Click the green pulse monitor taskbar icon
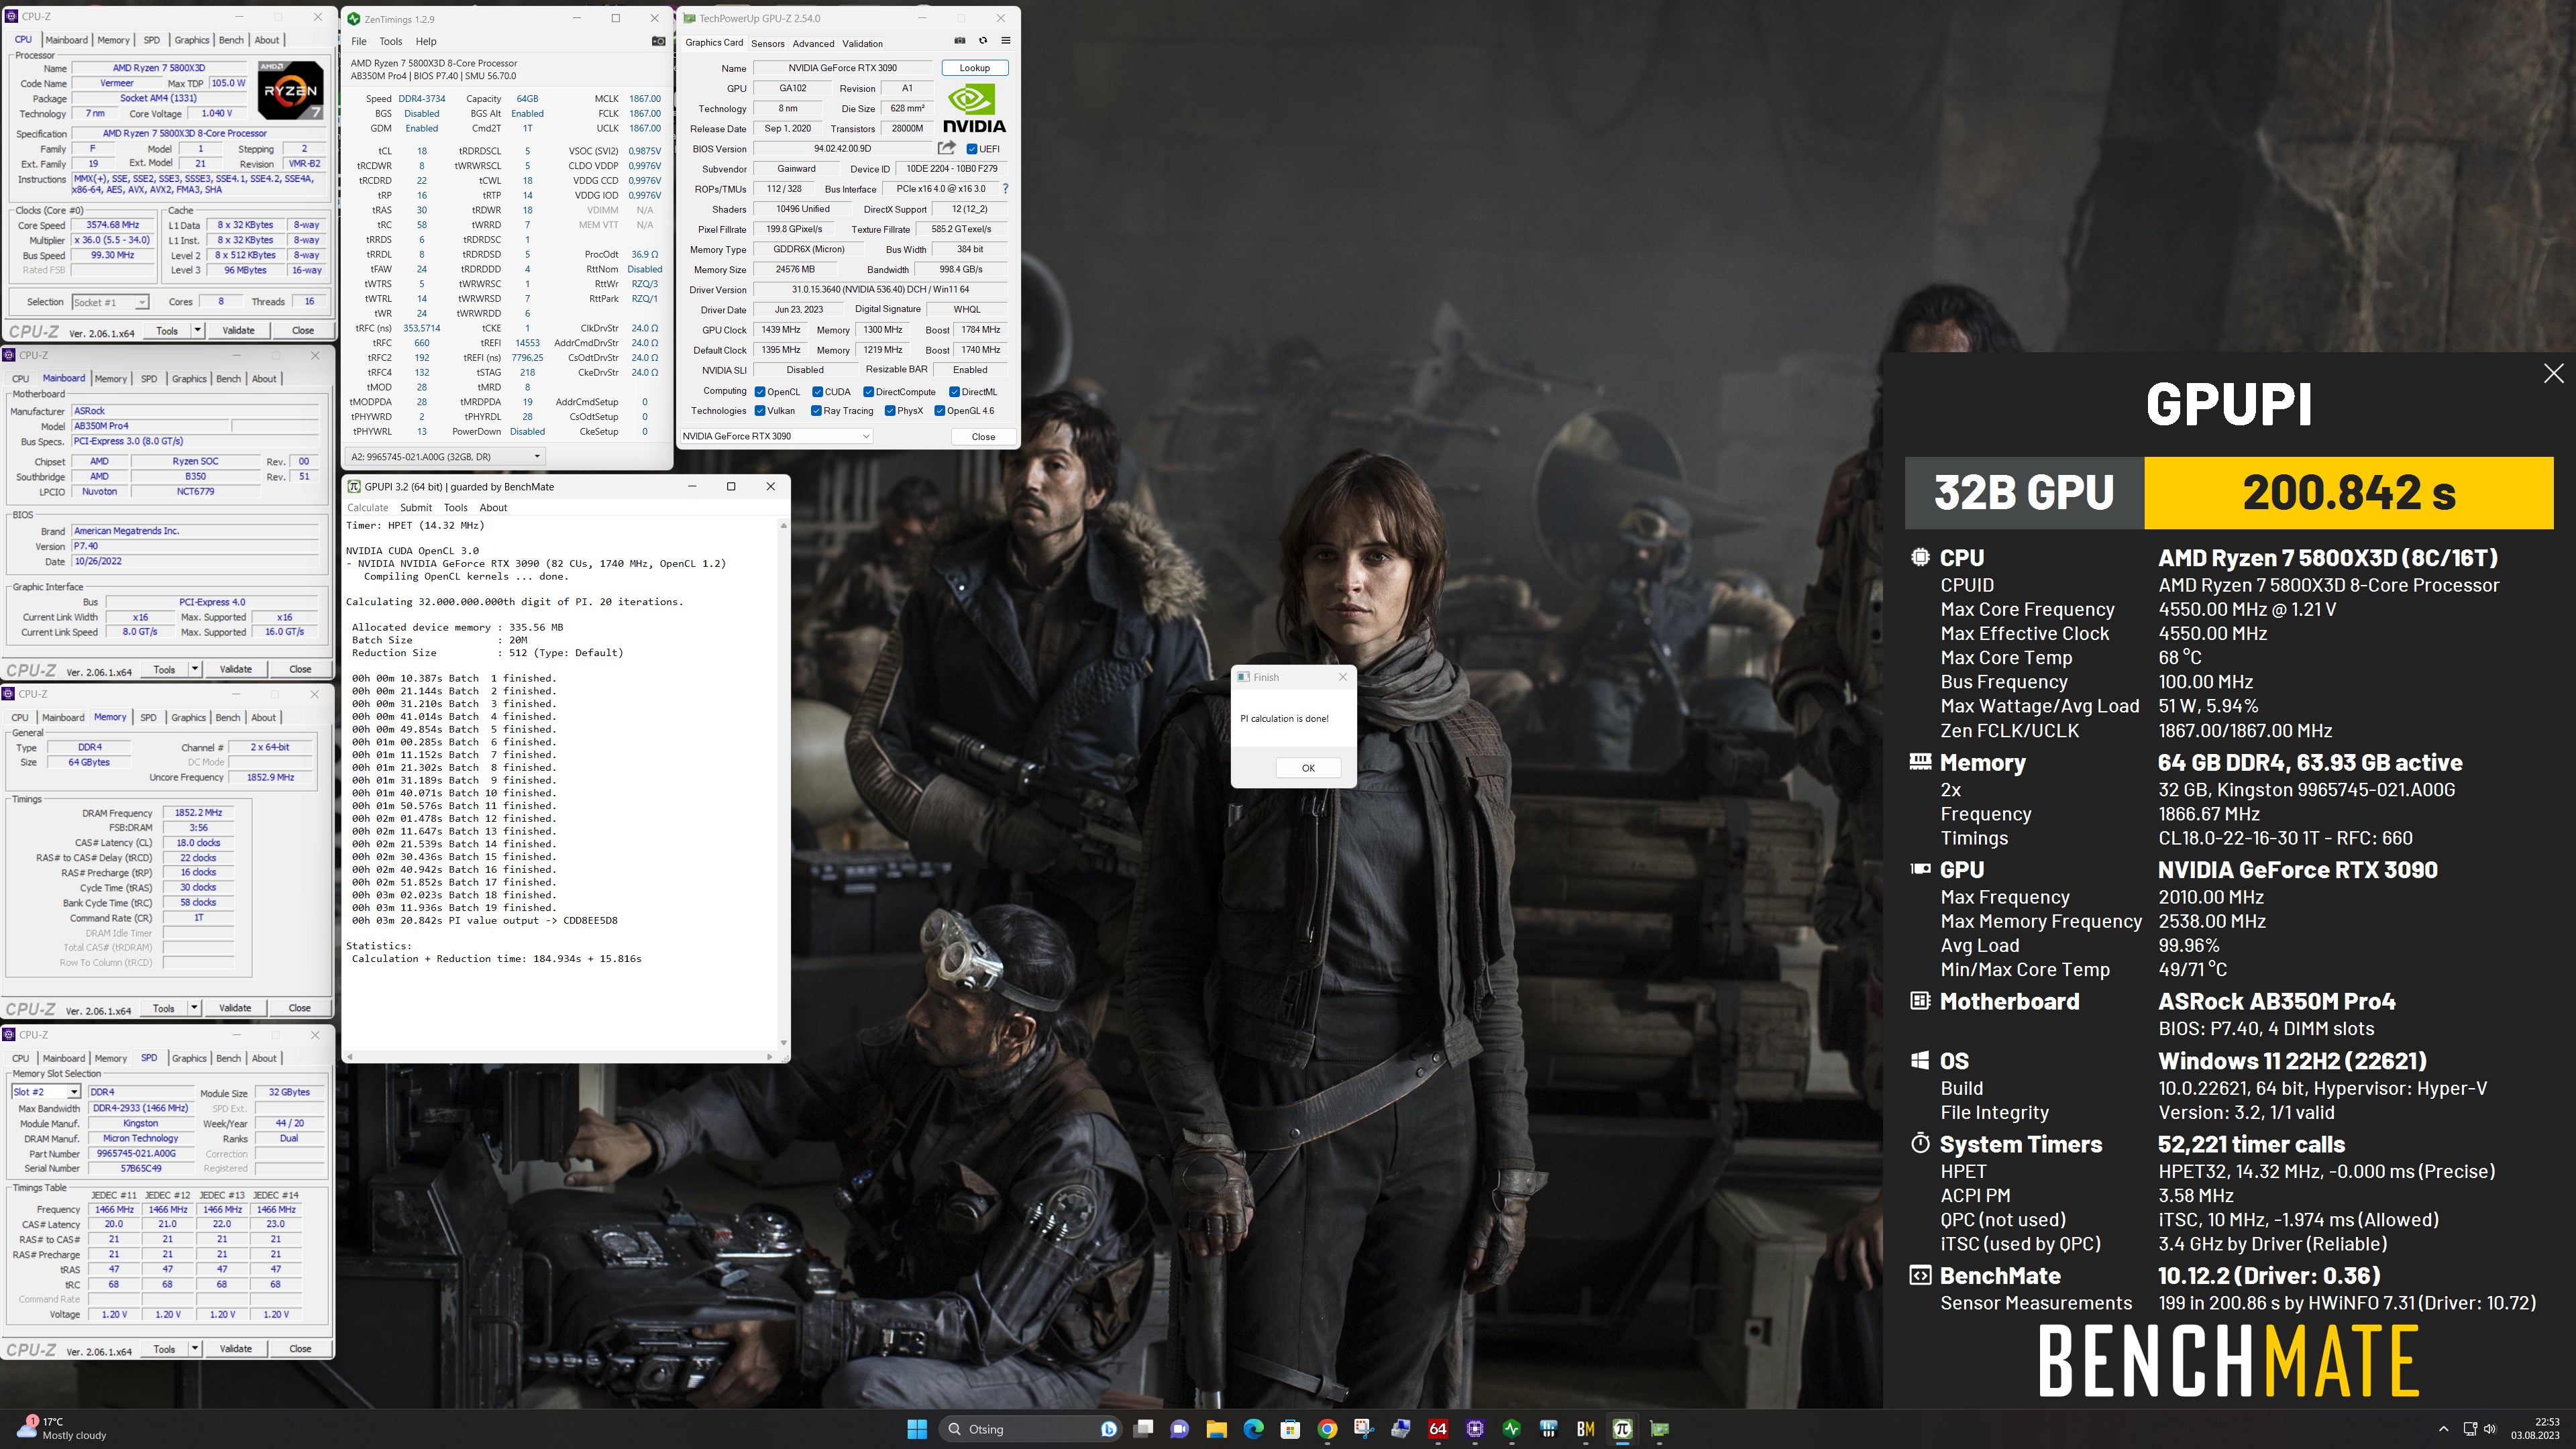This screenshot has height=1449, width=2576. 1511,1428
